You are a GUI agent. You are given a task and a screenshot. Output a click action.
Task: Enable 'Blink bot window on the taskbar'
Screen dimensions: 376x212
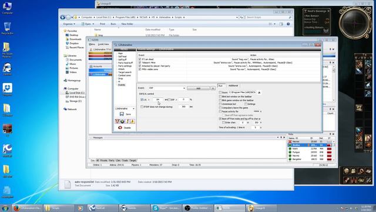220,97
